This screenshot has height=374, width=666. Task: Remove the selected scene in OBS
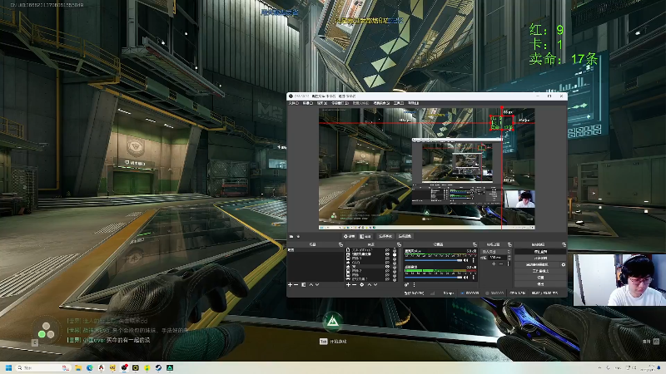pyautogui.click(x=296, y=285)
